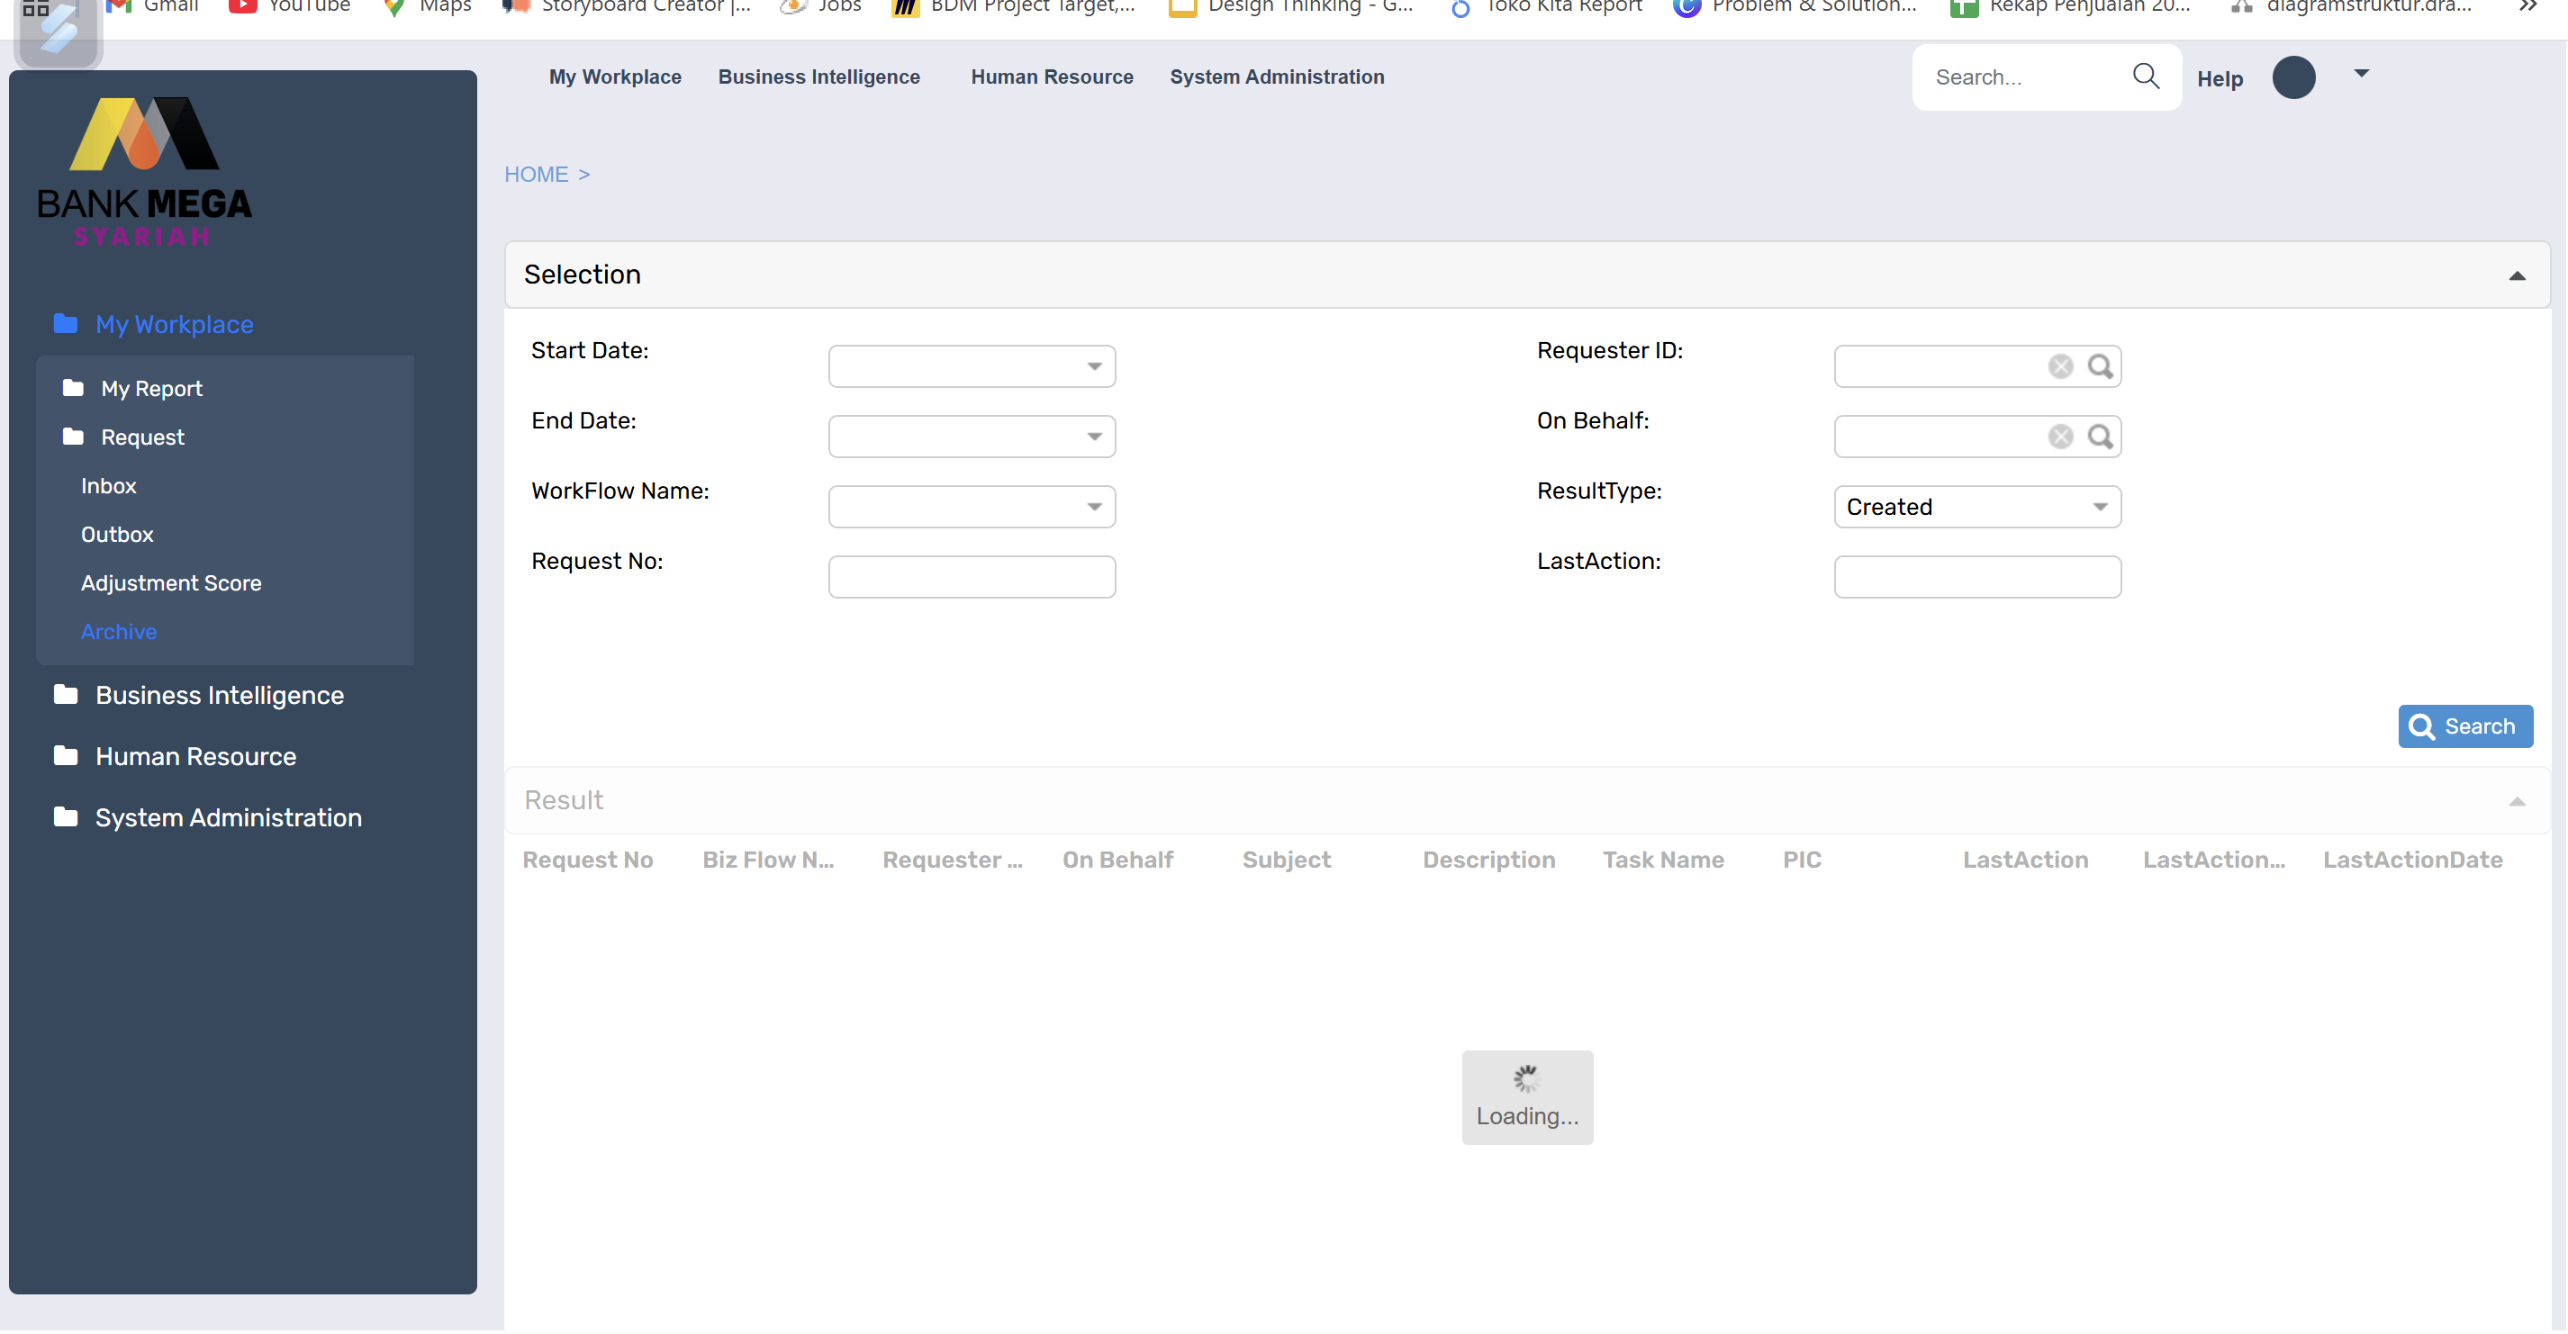
Task: Expand Human Resource in the sidebar
Action: pos(195,757)
